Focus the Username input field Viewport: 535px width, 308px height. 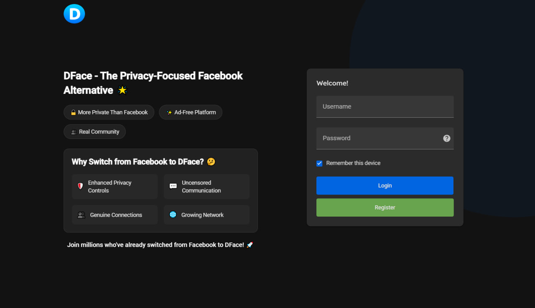[x=385, y=107]
